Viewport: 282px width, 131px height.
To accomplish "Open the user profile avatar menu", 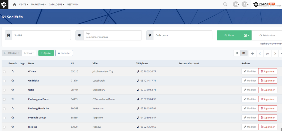I will (x=245, y=4).
